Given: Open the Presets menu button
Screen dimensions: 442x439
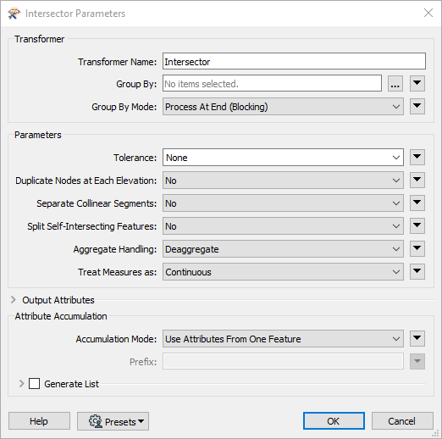Looking at the screenshot, I should point(113,421).
